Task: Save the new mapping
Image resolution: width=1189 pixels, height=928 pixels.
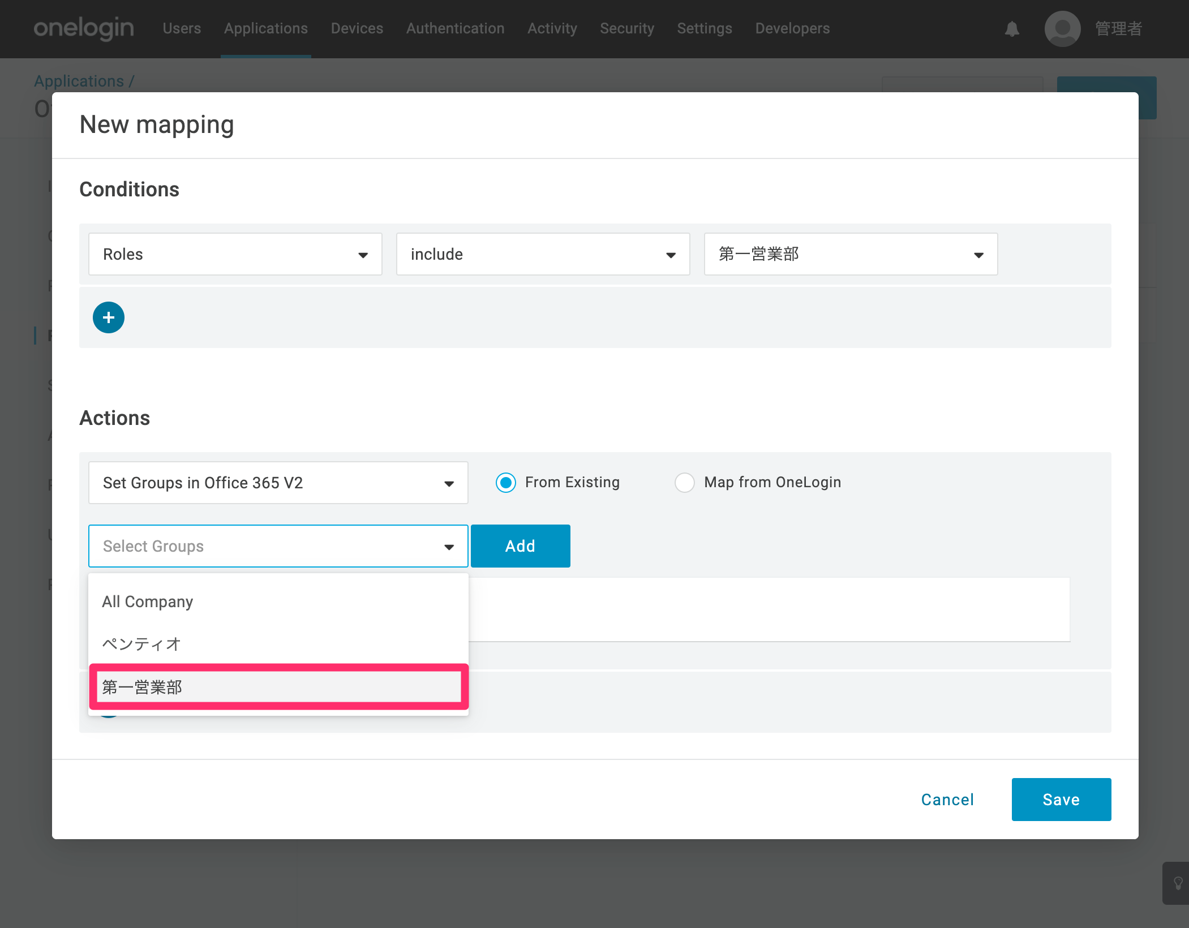Action: tap(1062, 800)
